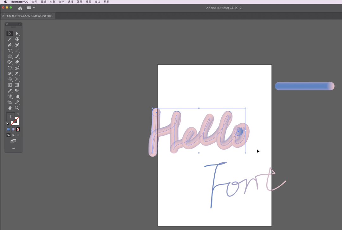
Task: Open the 文件 menu
Action: click(35, 2)
